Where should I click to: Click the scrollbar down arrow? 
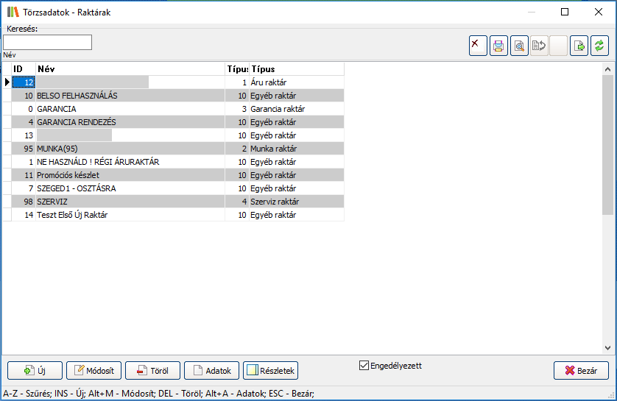click(608, 348)
